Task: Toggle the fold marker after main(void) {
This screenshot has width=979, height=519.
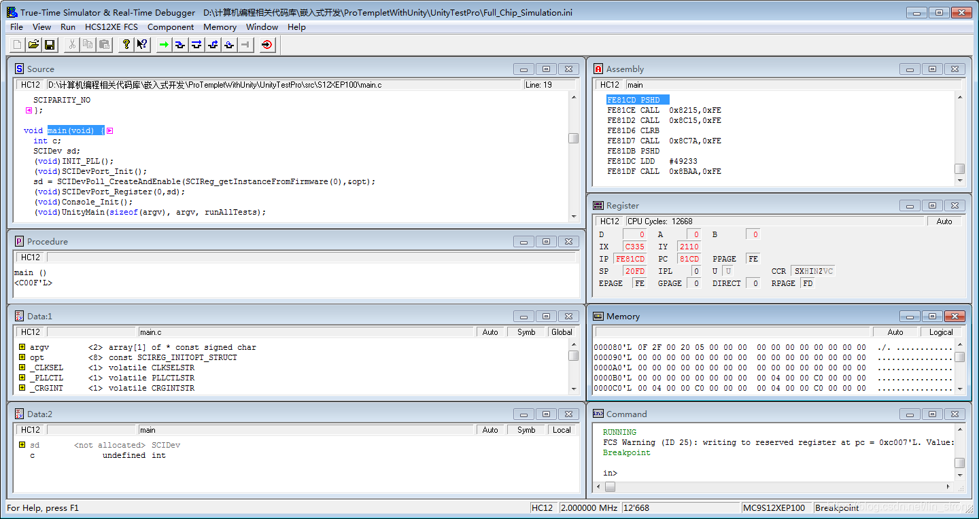Action: [x=109, y=130]
